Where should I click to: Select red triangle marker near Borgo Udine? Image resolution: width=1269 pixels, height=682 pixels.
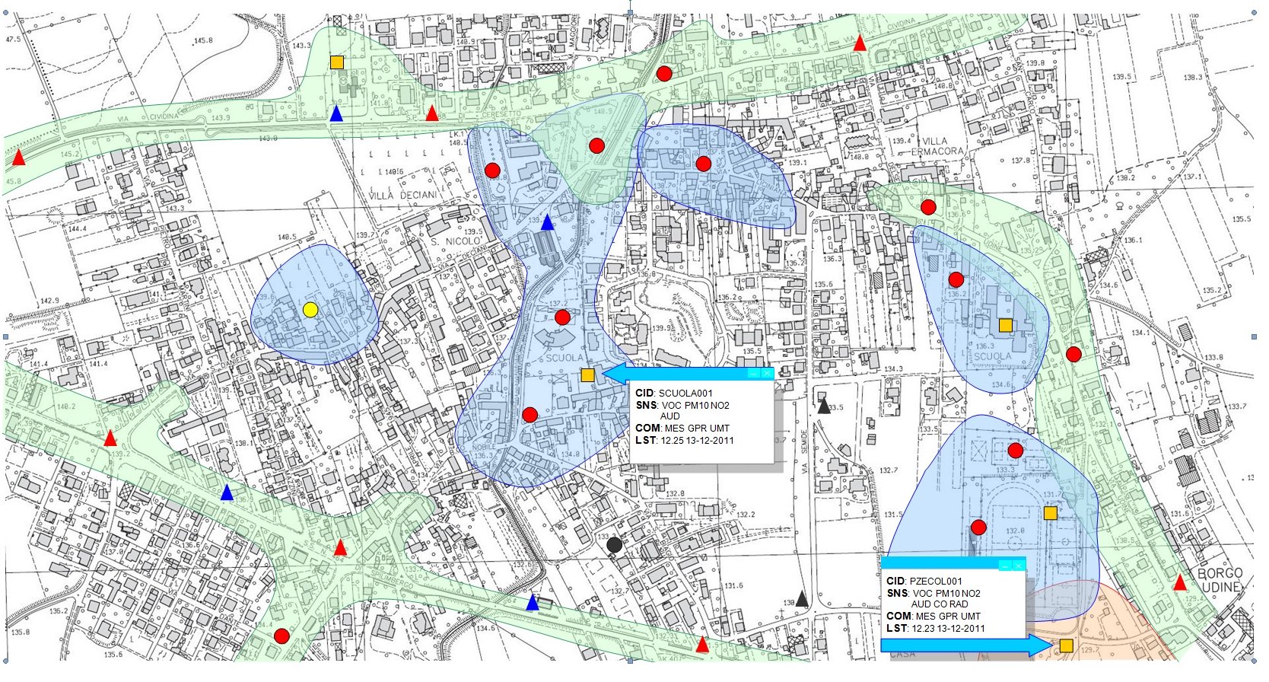1180,583
